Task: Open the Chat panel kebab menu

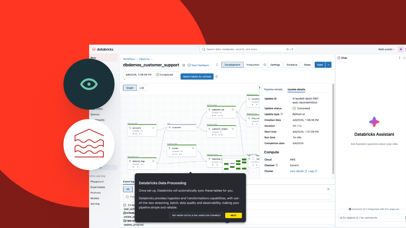Action: tap(399, 58)
